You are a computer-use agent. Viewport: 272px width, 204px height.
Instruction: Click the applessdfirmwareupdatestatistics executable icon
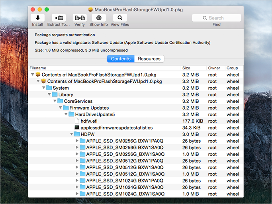coord(77,127)
